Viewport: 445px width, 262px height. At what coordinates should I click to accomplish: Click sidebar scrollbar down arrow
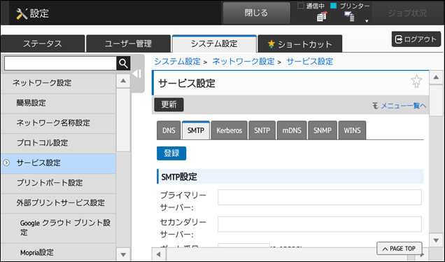coord(123,254)
